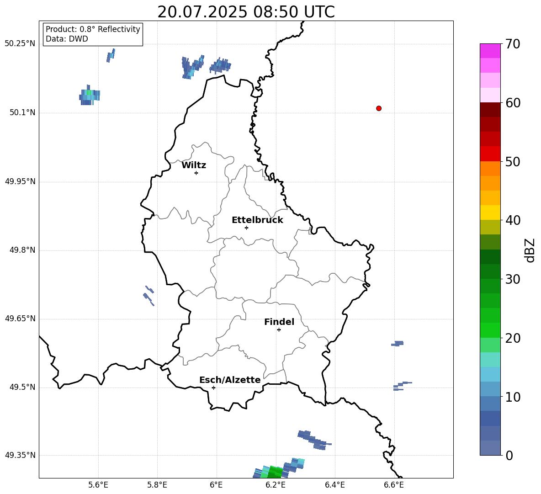Viewport: 541px width, 494px height.
Task: Click the V-shaped radar echo north of Luxembourg
Action: click(192, 67)
